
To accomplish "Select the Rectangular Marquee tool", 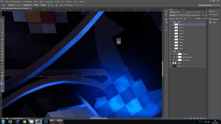I will tap(2, 24).
